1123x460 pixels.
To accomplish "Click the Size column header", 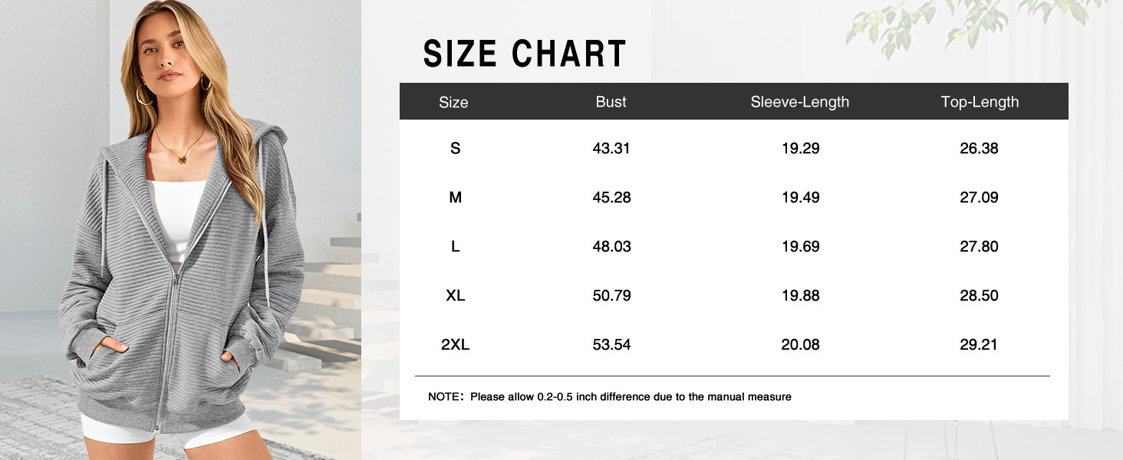I will (x=453, y=102).
